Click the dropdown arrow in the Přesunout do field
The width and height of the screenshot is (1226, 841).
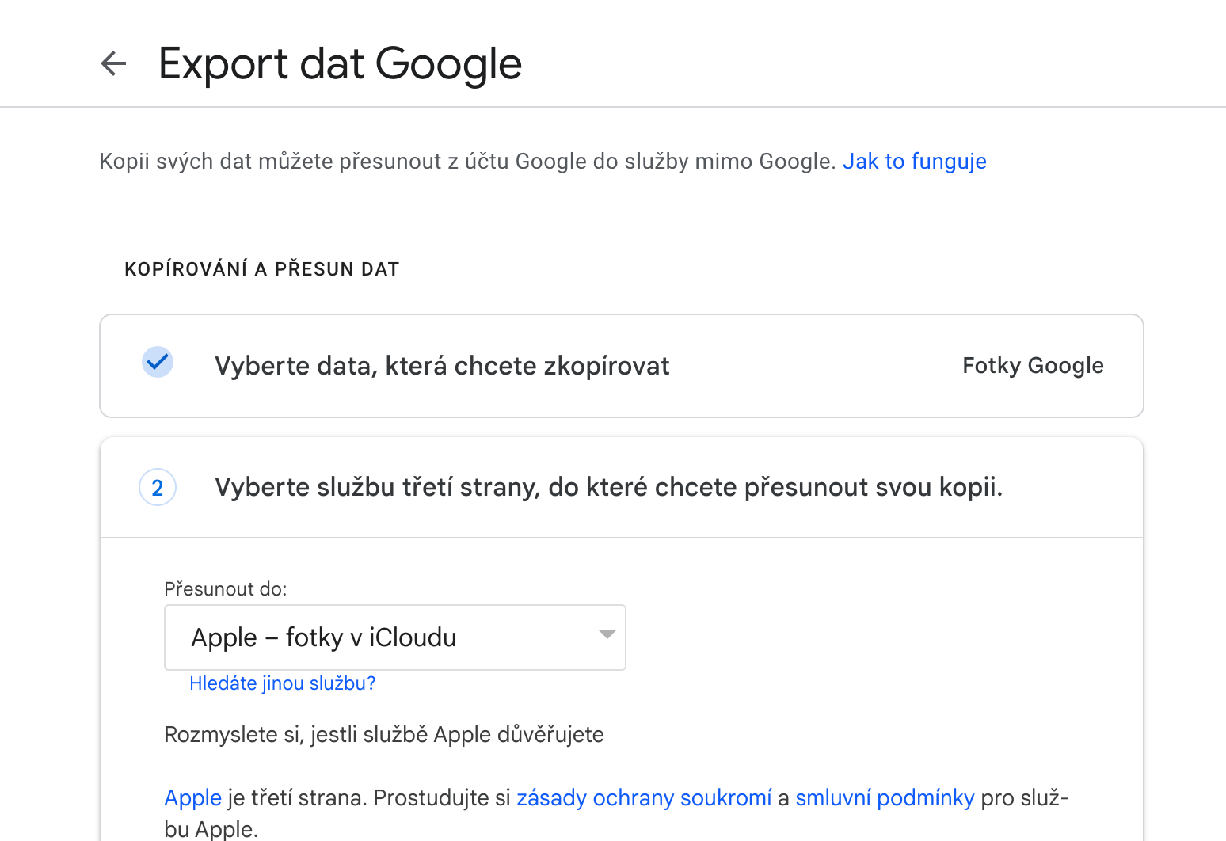click(607, 634)
